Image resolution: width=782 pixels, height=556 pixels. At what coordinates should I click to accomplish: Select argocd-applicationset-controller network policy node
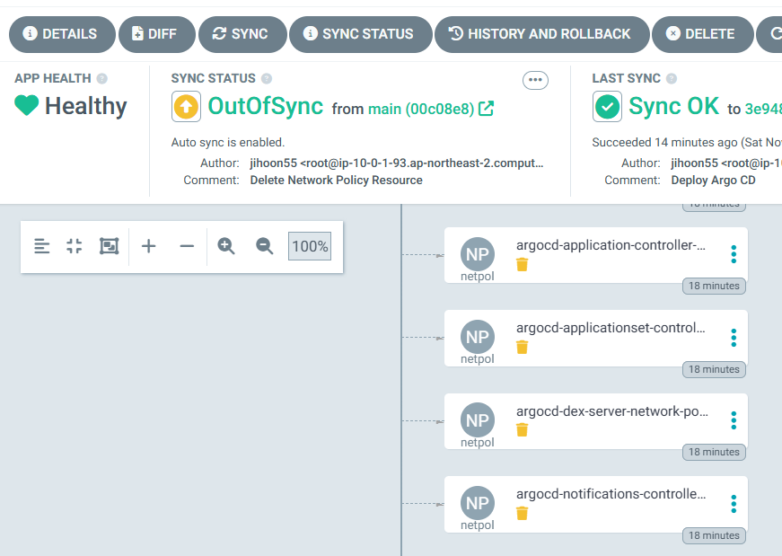(x=596, y=339)
